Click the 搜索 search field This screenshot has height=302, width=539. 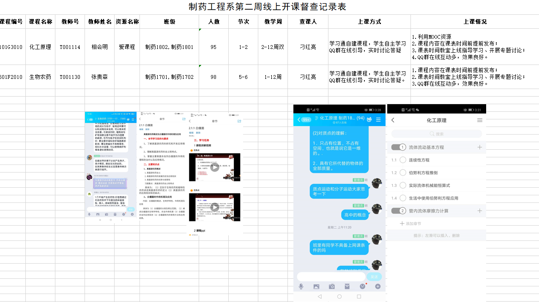[436, 134]
